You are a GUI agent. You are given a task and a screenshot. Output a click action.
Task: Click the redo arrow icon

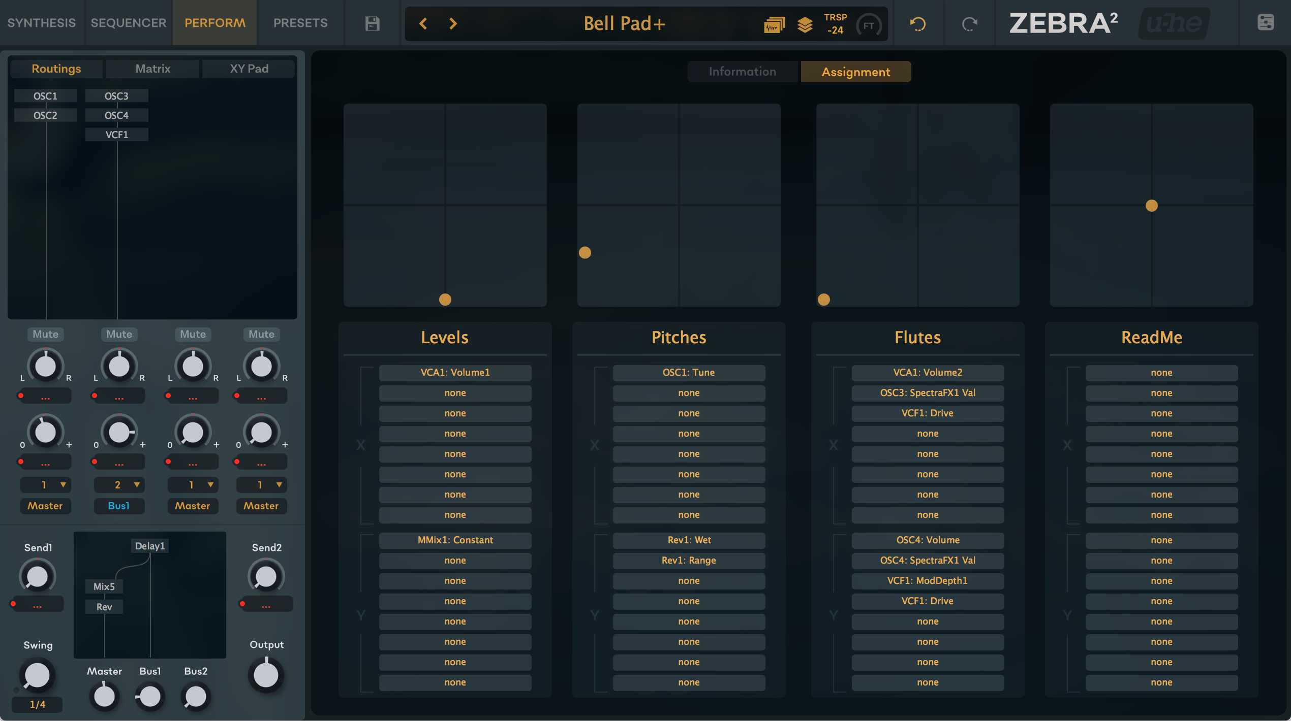[970, 24]
